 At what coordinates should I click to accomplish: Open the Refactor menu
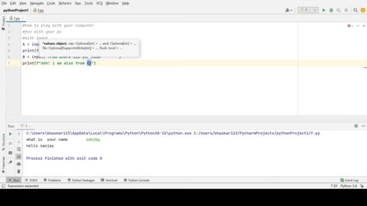[x=65, y=3]
